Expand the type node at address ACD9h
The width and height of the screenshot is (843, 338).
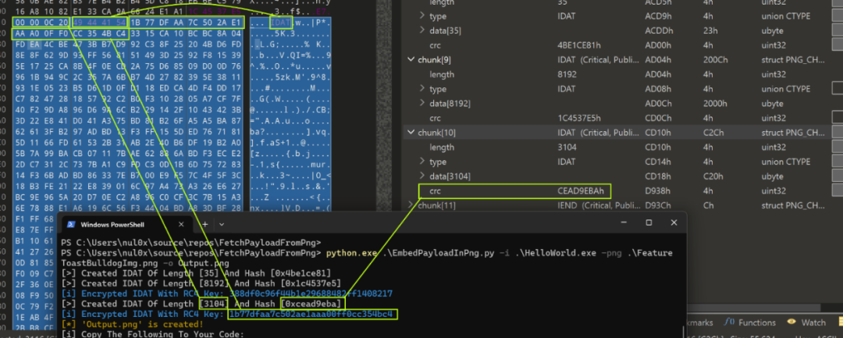(x=422, y=16)
